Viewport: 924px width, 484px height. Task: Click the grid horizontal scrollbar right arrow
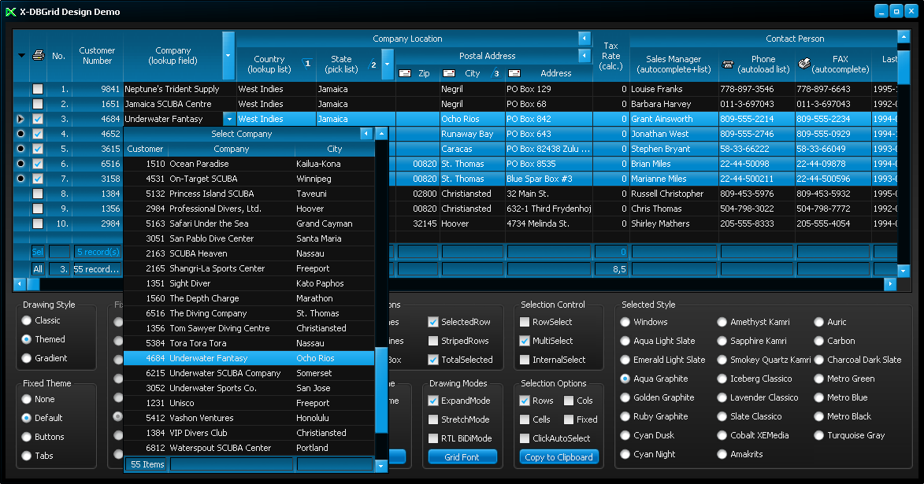click(890, 284)
